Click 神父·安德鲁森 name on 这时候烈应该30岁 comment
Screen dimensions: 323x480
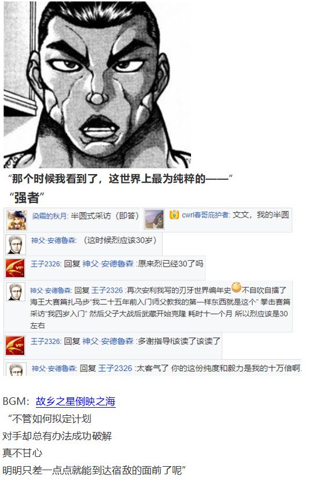click(x=53, y=241)
